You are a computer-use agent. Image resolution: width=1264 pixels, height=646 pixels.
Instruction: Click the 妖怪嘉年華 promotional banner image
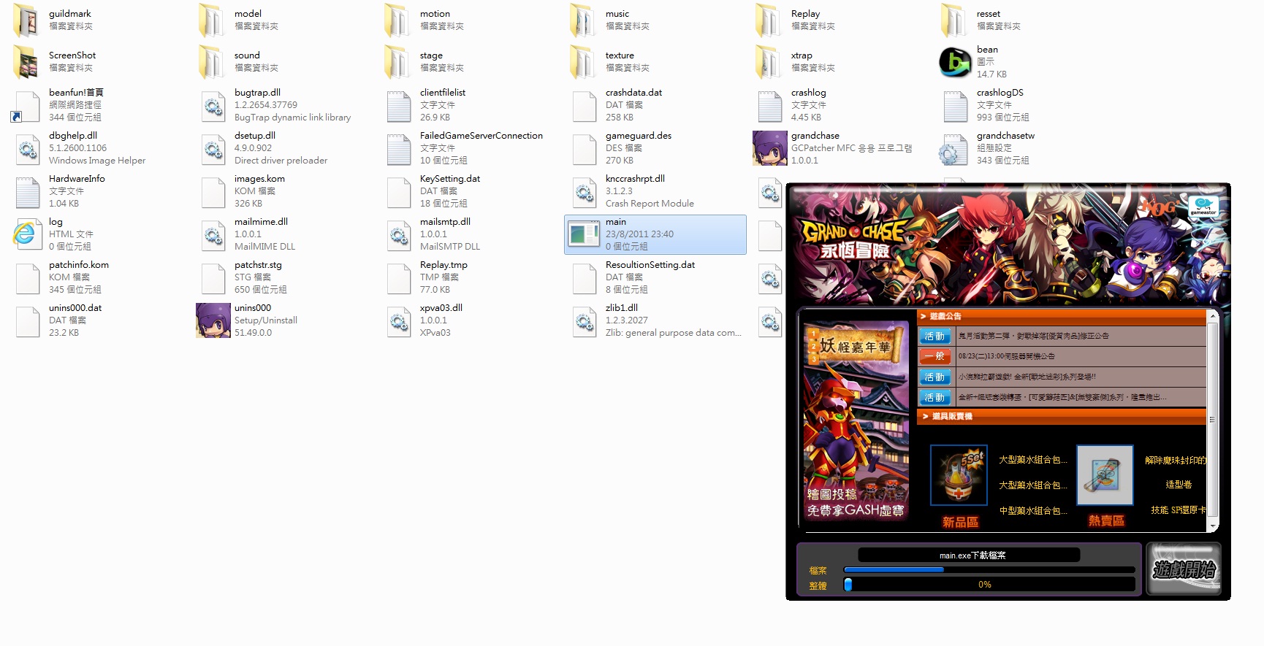[x=856, y=423]
